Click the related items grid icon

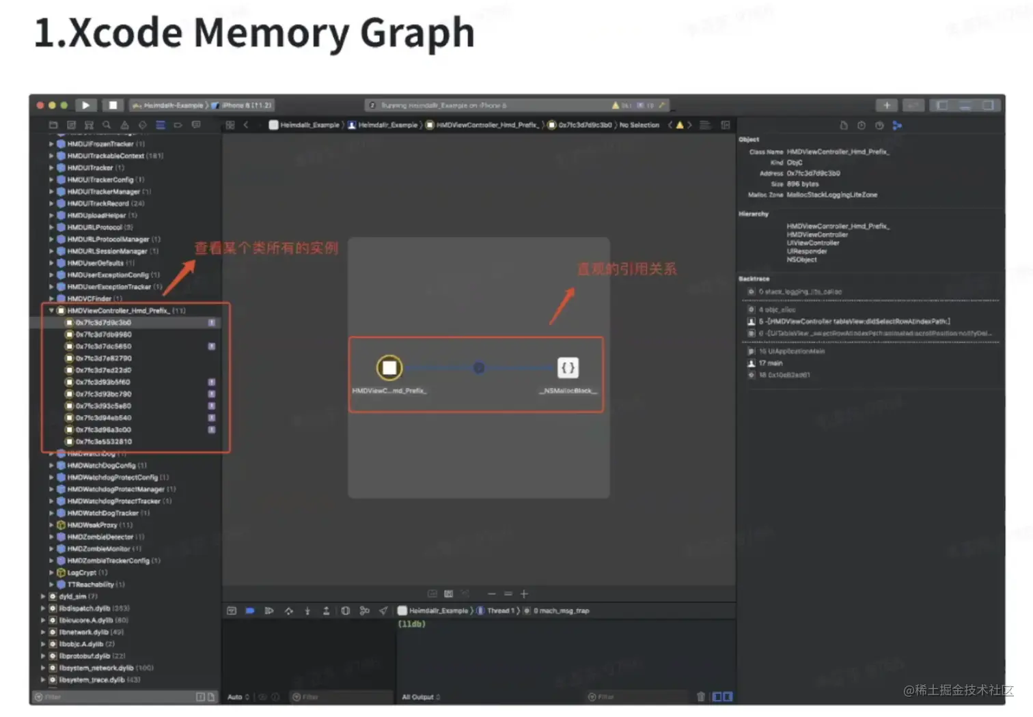pos(230,125)
